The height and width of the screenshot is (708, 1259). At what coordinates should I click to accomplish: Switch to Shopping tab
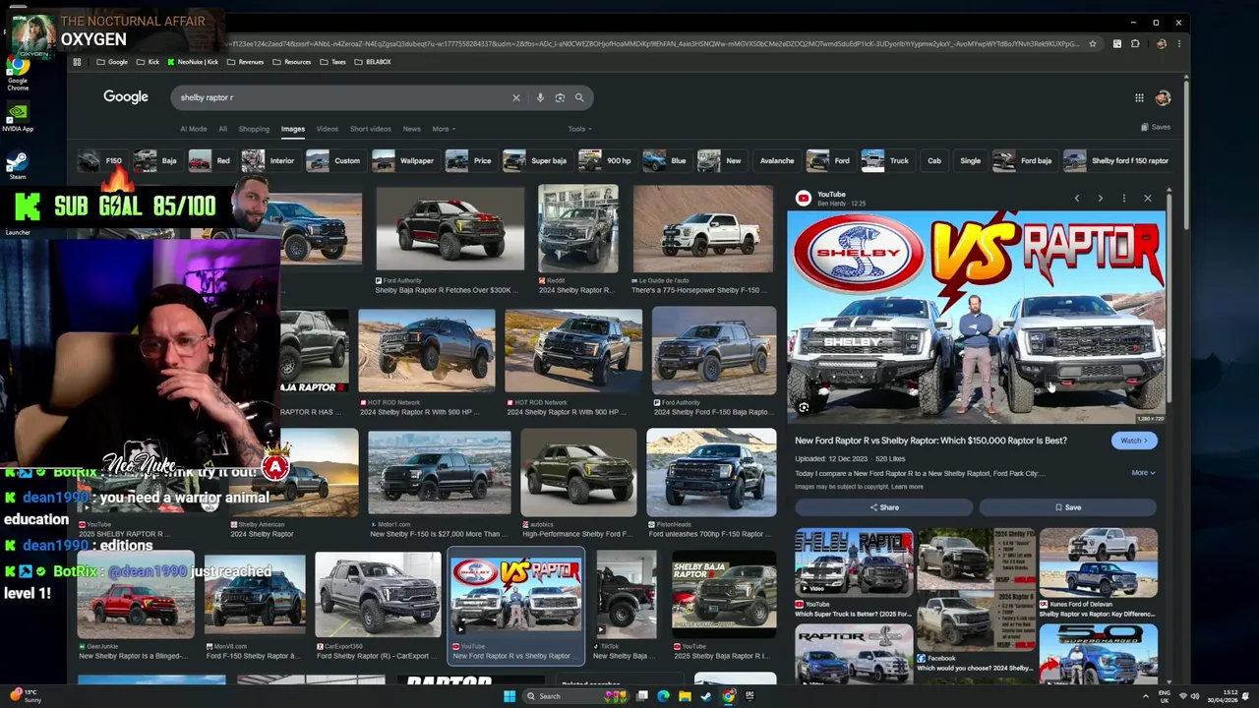254,129
